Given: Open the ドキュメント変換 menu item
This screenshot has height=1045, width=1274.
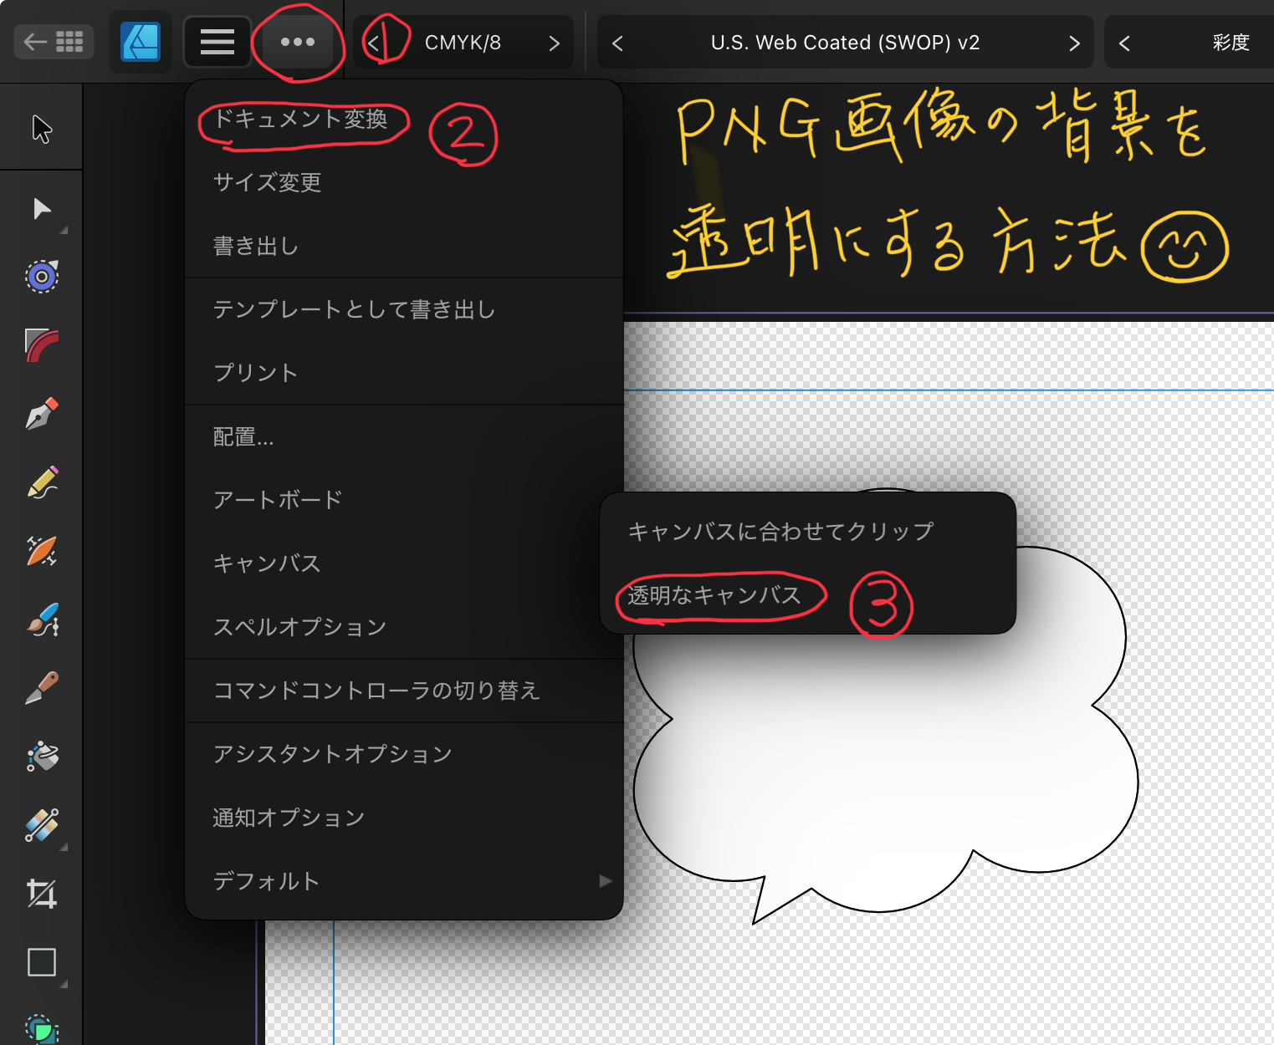Looking at the screenshot, I should [x=301, y=120].
